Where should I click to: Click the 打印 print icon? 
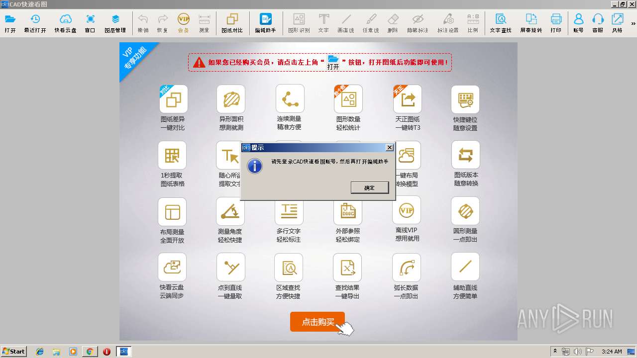tap(556, 23)
